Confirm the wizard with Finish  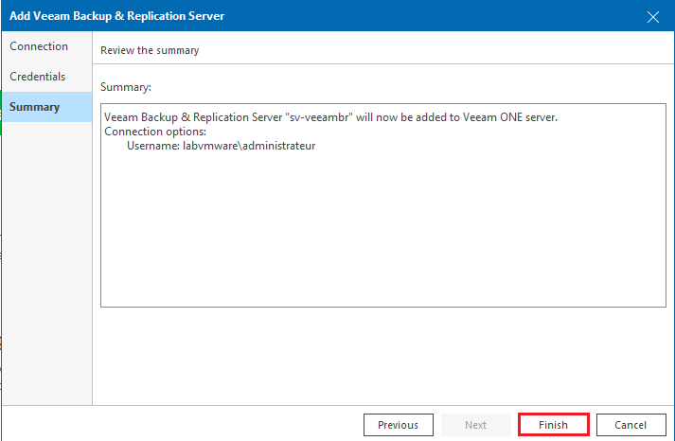tap(553, 425)
